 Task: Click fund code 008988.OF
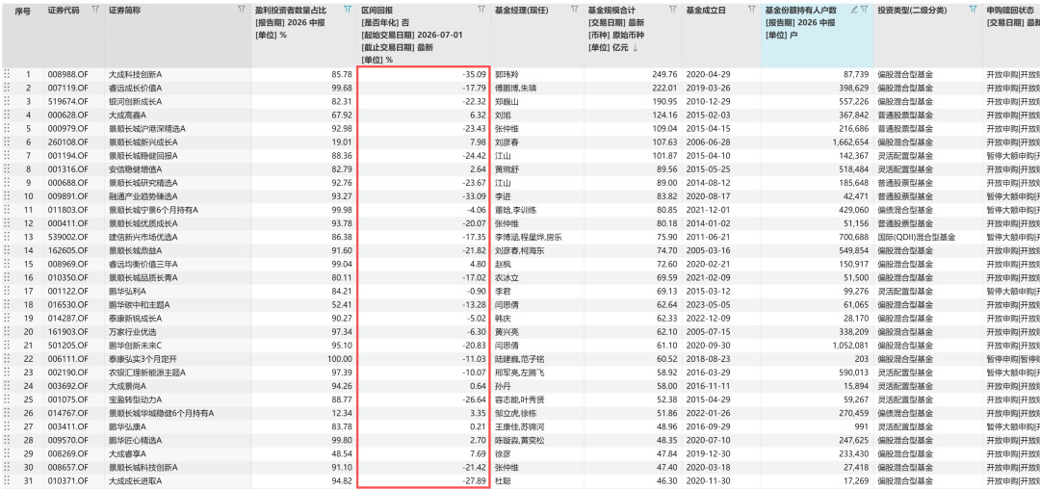(x=67, y=74)
